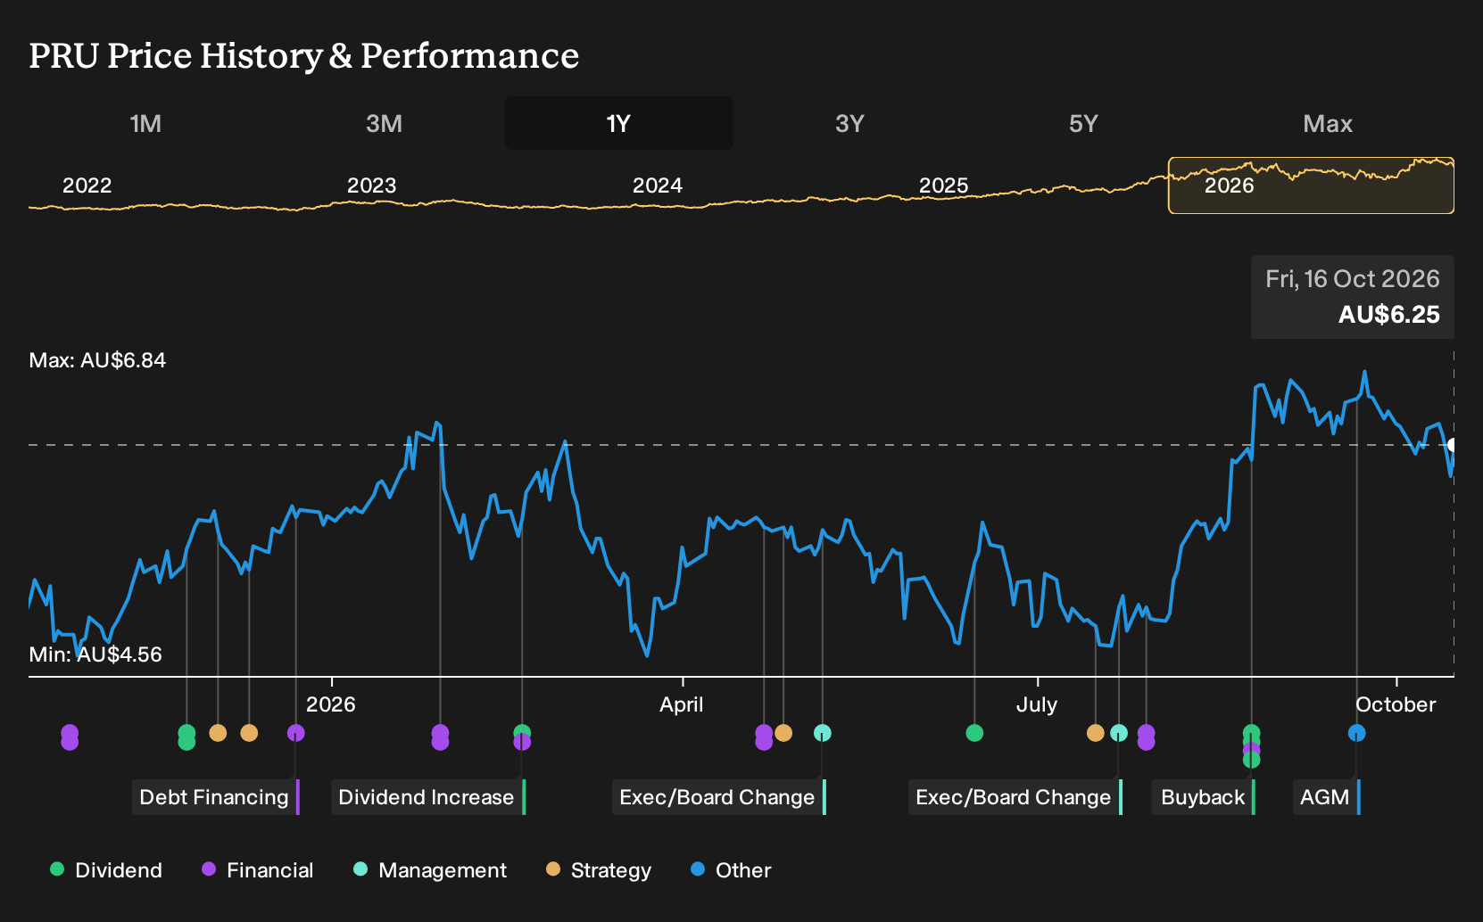
Task: Click the Buyback event label
Action: click(1204, 797)
